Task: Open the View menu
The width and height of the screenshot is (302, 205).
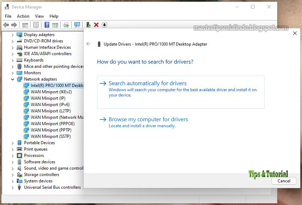Action: (39, 16)
